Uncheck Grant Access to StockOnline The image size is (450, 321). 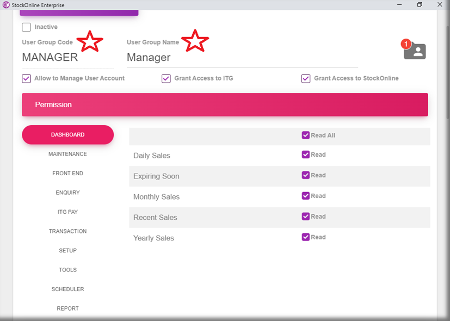coord(306,78)
